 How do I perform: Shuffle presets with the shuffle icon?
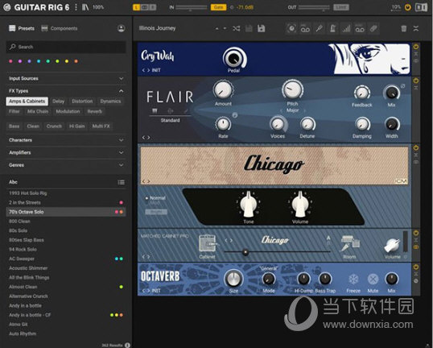pyautogui.click(x=236, y=28)
